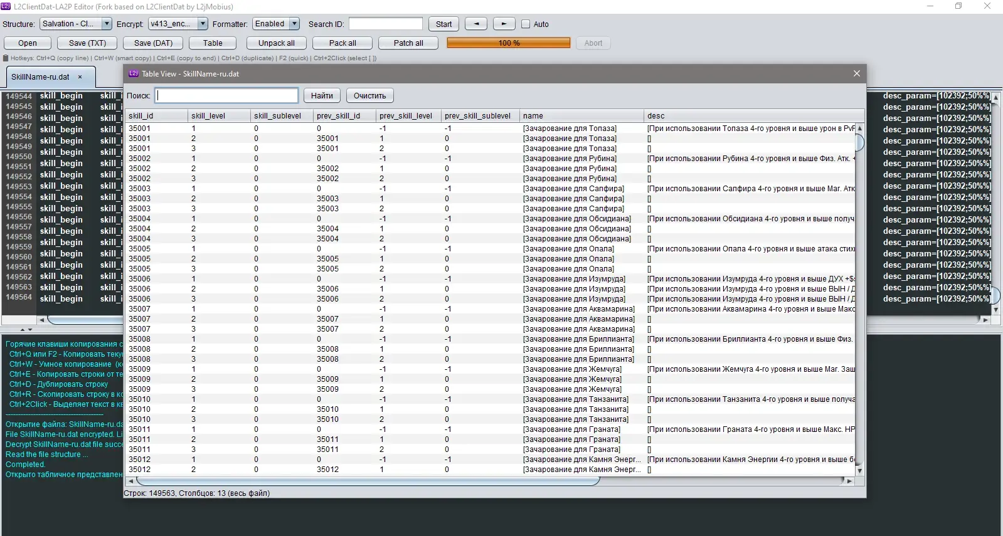The width and height of the screenshot is (1003, 536).
Task: Sort by skill_level column header
Action: tap(219, 115)
